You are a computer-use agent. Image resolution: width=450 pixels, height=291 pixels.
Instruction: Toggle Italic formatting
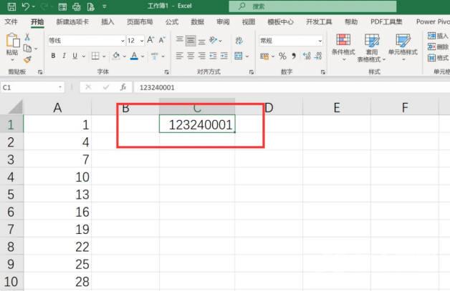pos(64,56)
